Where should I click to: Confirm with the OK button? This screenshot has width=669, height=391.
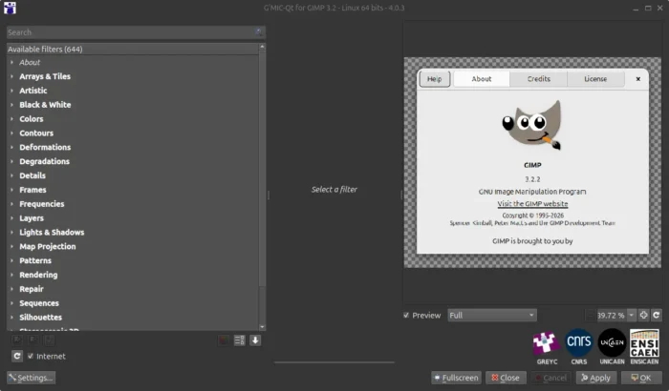(641, 378)
